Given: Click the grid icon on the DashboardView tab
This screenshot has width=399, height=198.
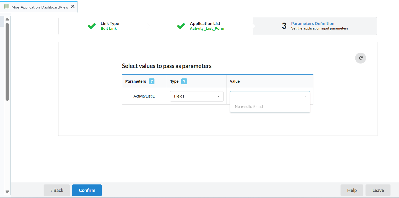Looking at the screenshot, I should point(7,7).
